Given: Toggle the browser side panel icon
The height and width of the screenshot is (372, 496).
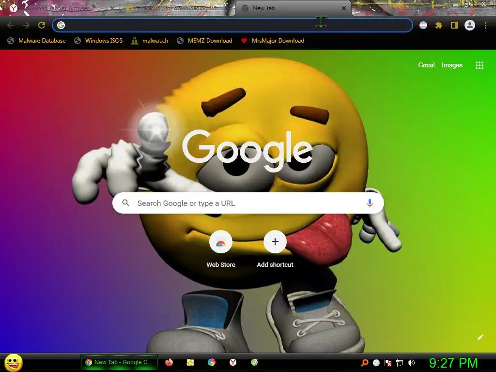Looking at the screenshot, I should (454, 25).
